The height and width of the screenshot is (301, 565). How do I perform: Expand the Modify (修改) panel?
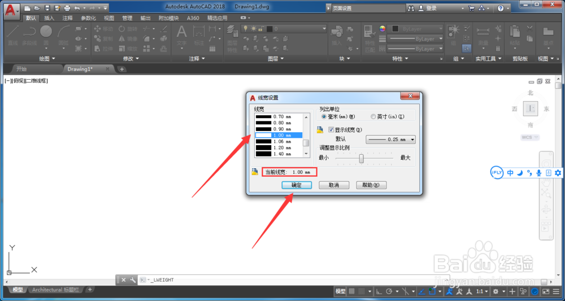click(131, 58)
